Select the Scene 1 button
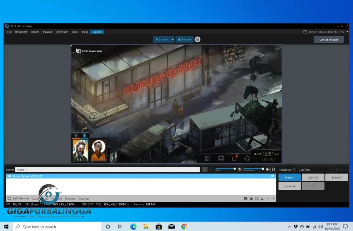Image resolution: width=353 pixels, height=231 pixels. coord(289,177)
